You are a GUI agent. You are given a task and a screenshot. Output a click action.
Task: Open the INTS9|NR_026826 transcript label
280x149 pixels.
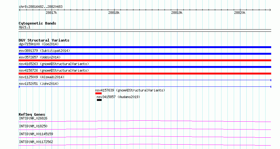click(x=33, y=118)
